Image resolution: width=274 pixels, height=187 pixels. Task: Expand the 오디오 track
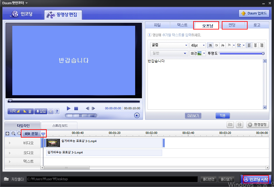[10, 153]
